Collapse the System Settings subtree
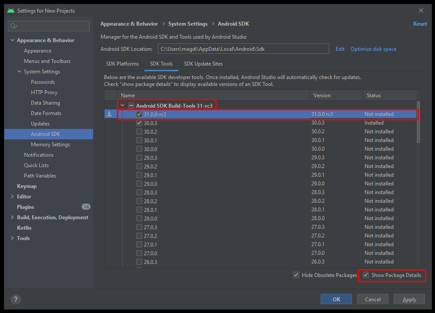This screenshot has width=435, height=313. (x=19, y=71)
